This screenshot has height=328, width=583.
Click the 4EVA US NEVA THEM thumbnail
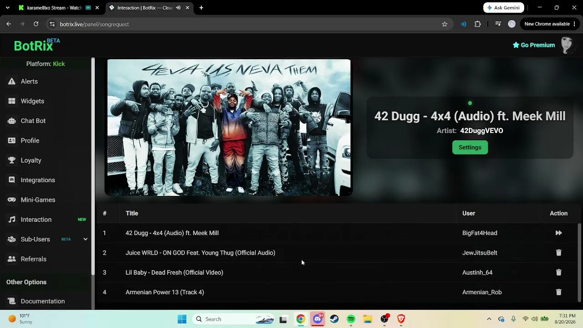(x=229, y=128)
